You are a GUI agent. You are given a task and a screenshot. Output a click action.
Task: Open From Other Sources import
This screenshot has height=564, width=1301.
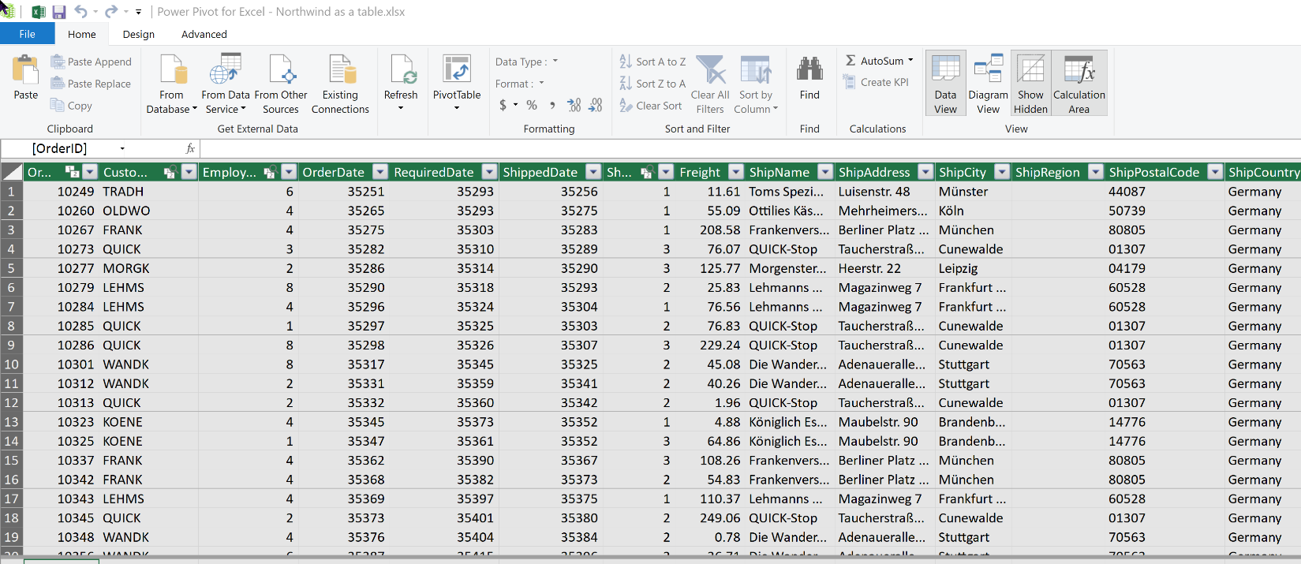(x=281, y=84)
